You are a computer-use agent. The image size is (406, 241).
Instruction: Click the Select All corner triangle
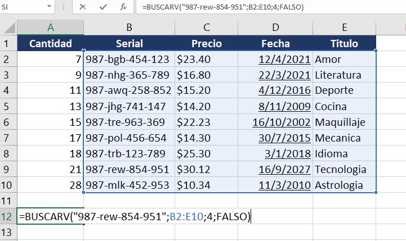click(x=8, y=27)
